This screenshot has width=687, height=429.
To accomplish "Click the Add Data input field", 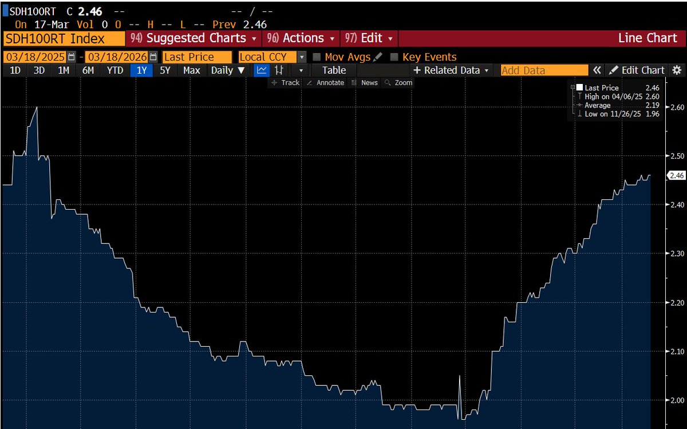I will pos(544,70).
